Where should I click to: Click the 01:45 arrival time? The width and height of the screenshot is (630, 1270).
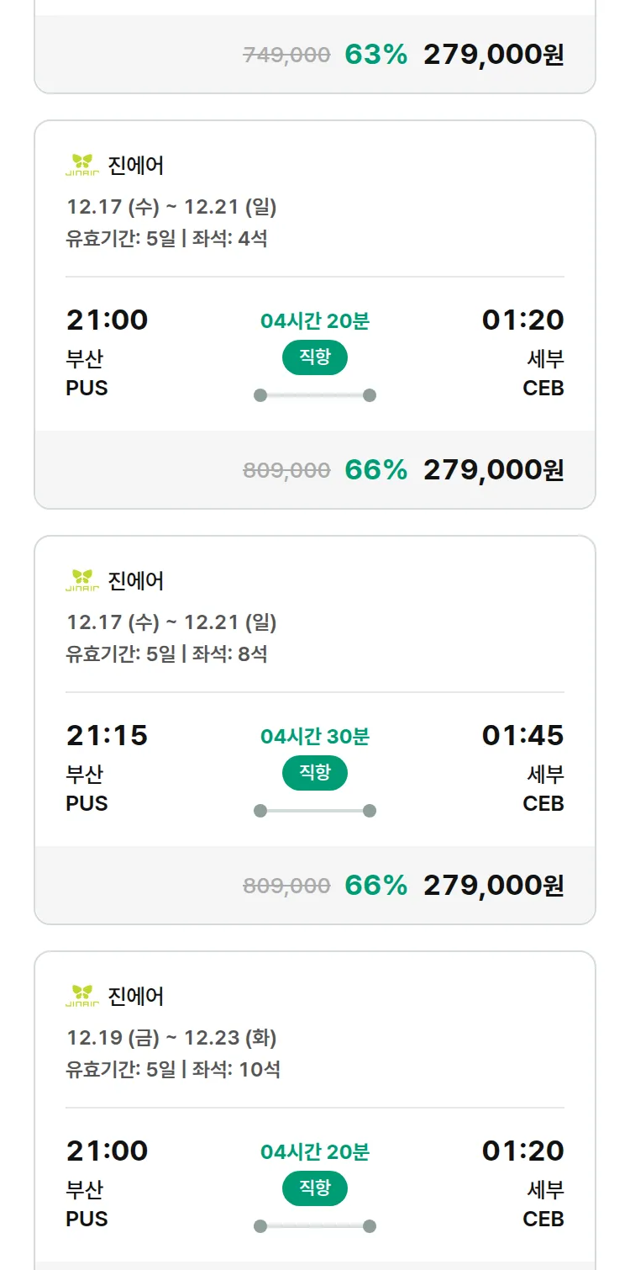tap(522, 736)
